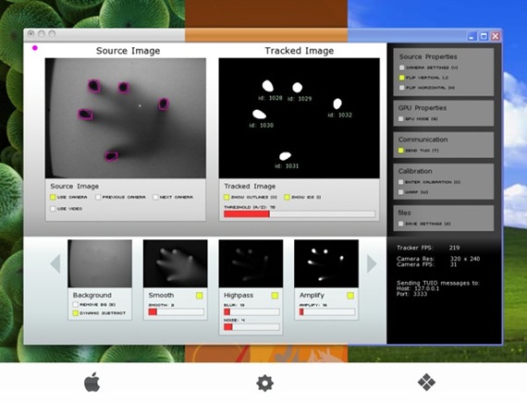Click the Background preview thumbnail
The image size is (527, 402).
(100, 263)
